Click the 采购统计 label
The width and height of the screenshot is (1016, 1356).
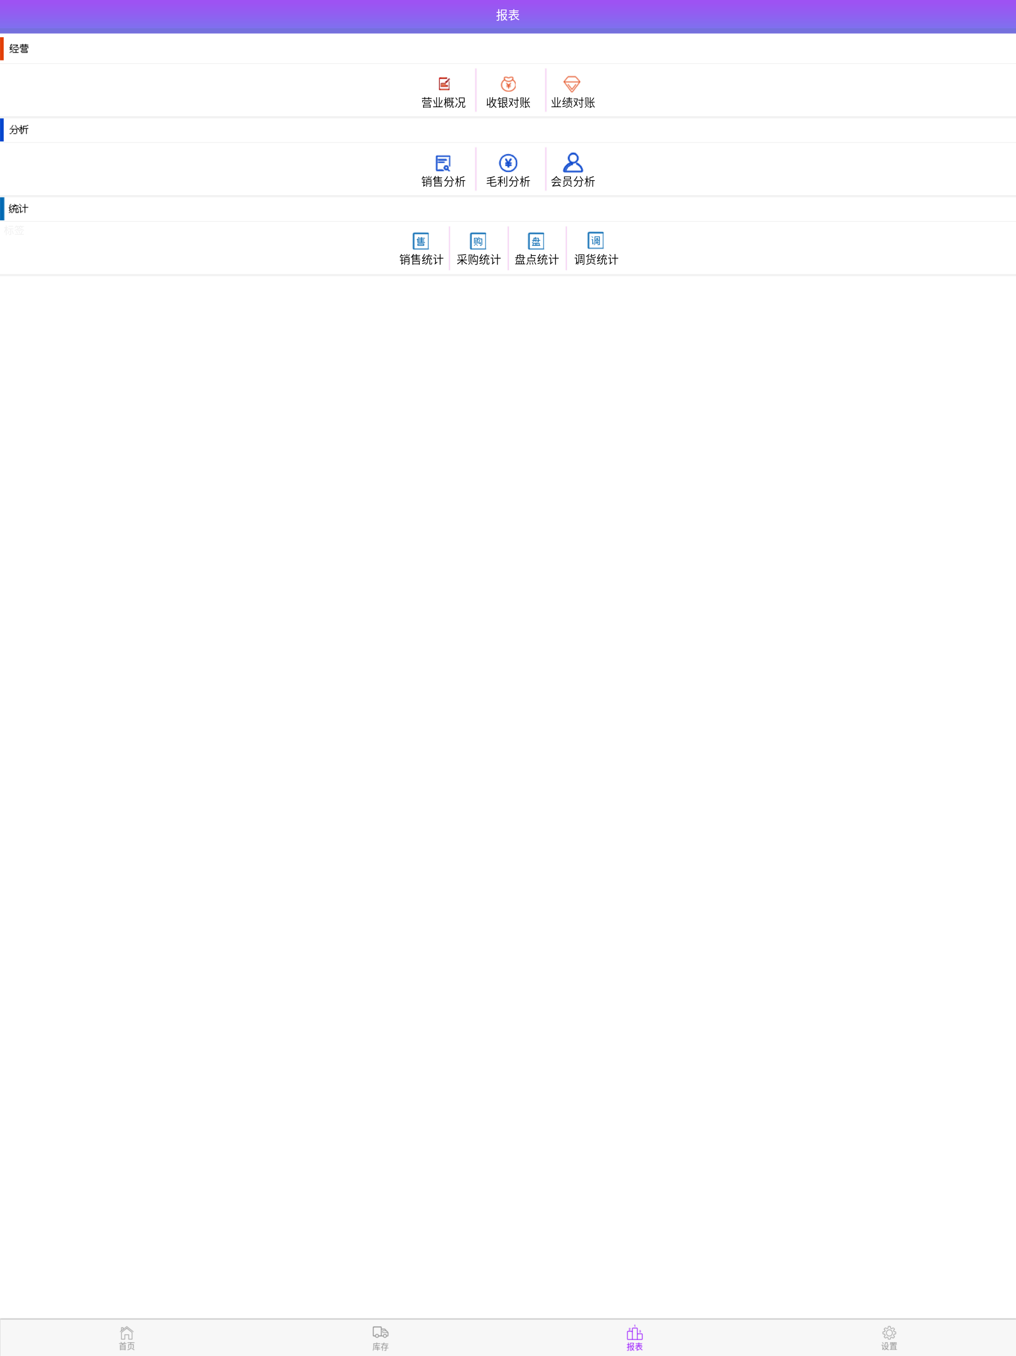pos(479,260)
